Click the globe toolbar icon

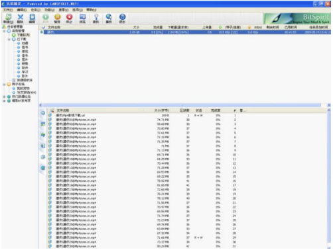click(x=109, y=19)
